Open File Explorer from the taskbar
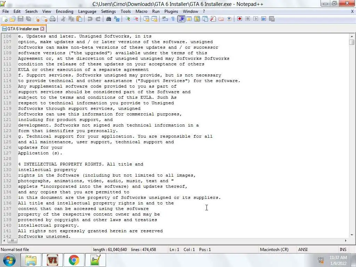This screenshot has height=267, width=356. point(31,260)
